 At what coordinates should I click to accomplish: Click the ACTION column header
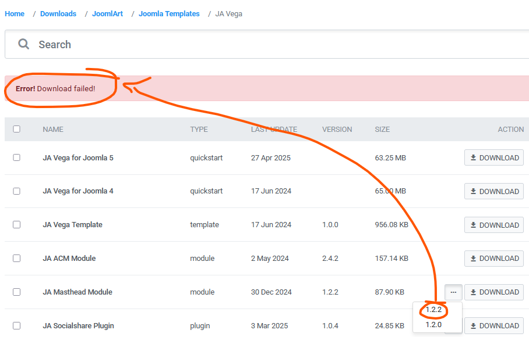click(x=511, y=130)
